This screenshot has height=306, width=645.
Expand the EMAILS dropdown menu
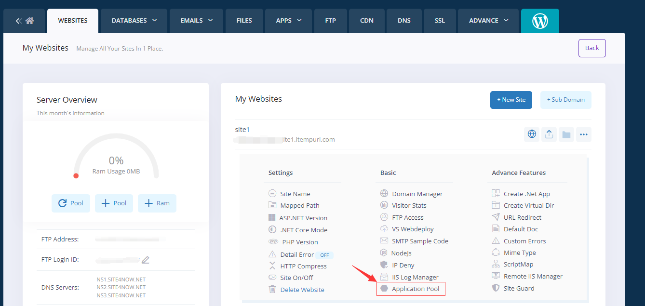point(197,21)
